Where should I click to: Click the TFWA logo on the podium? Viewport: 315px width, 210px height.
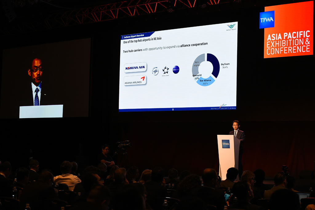(226, 144)
